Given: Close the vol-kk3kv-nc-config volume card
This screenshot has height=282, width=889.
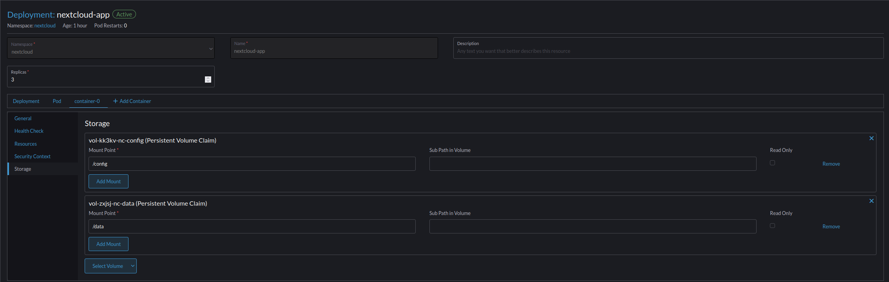Looking at the screenshot, I should (871, 138).
